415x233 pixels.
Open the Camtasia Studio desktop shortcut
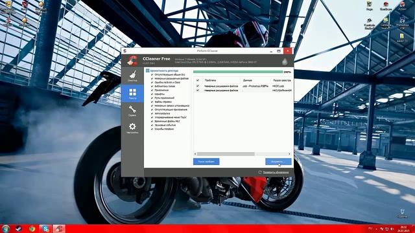(386, 23)
